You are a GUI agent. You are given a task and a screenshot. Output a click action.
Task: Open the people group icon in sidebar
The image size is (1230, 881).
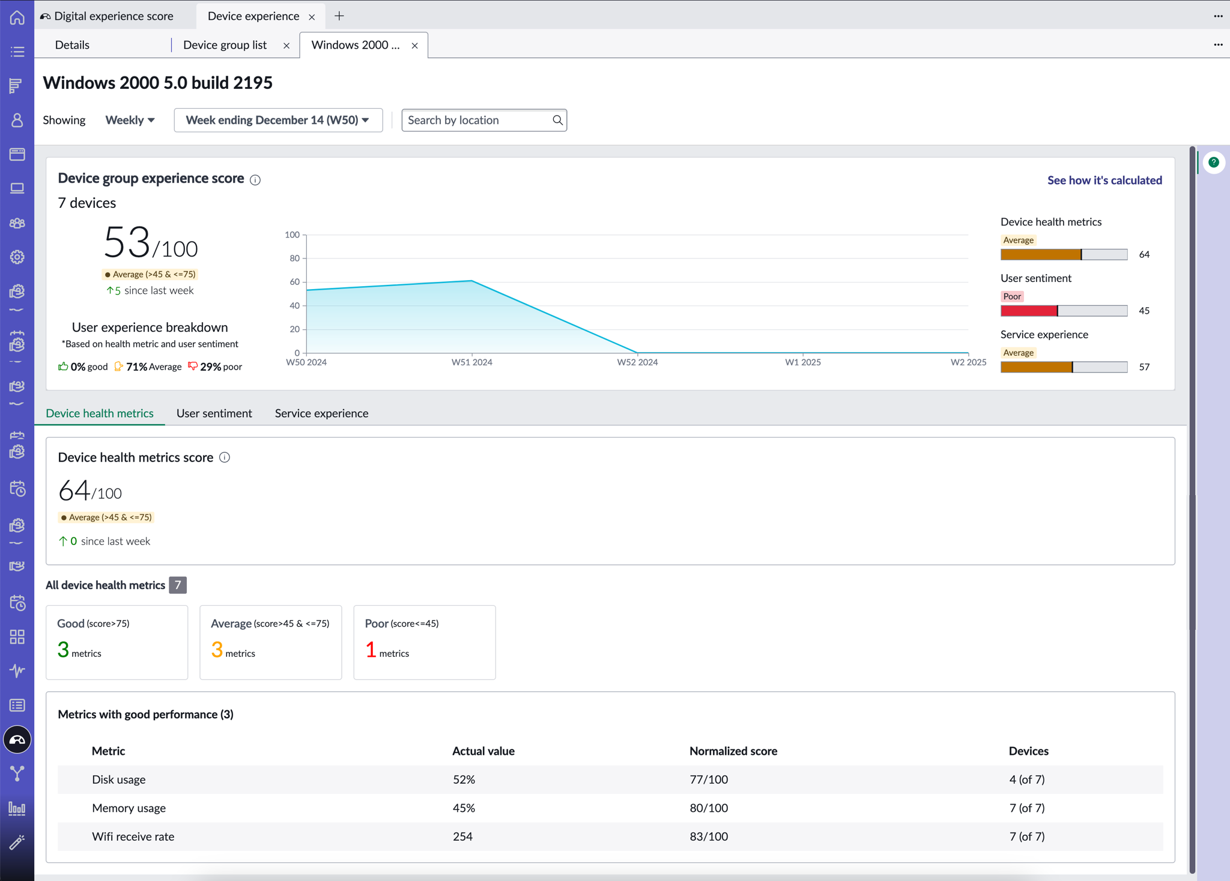tap(17, 223)
